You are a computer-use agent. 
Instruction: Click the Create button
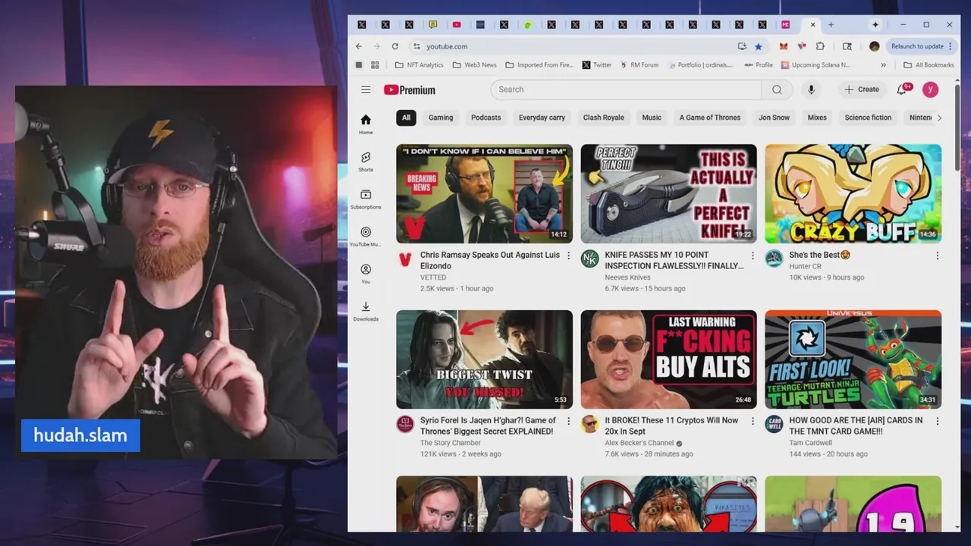(x=862, y=89)
